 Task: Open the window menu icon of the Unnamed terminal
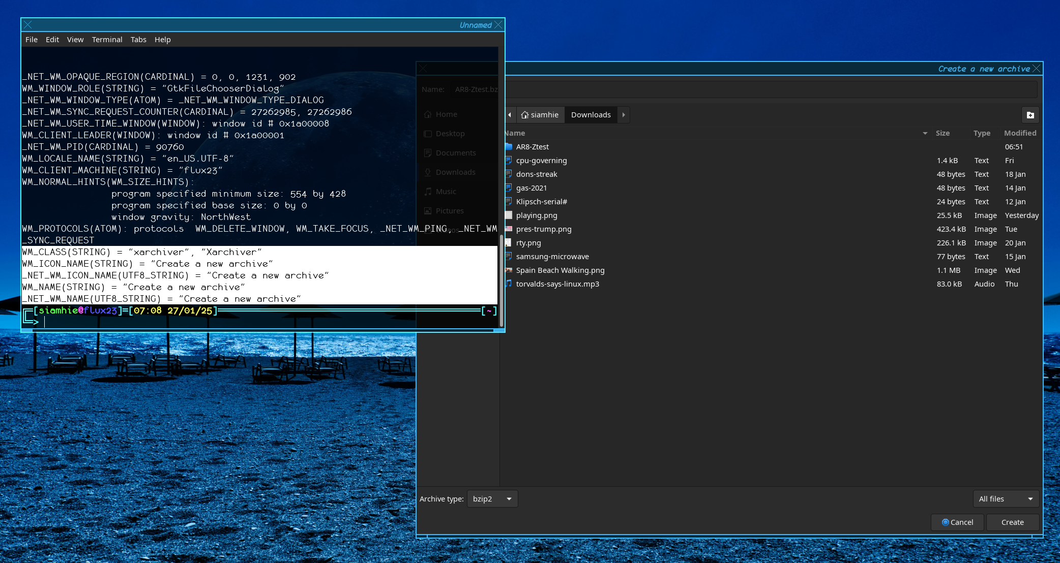point(28,25)
